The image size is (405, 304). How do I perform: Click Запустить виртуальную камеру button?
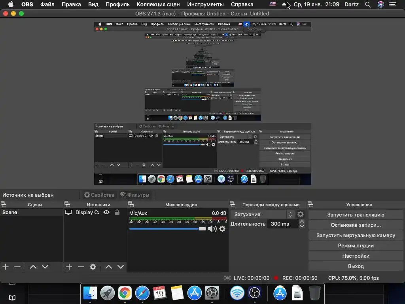tap(356, 236)
